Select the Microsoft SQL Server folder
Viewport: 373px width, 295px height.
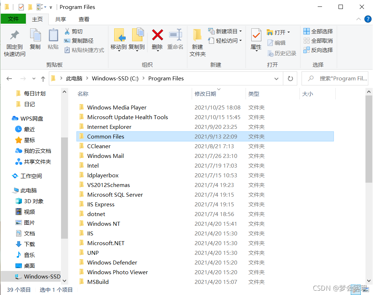point(205,195)
